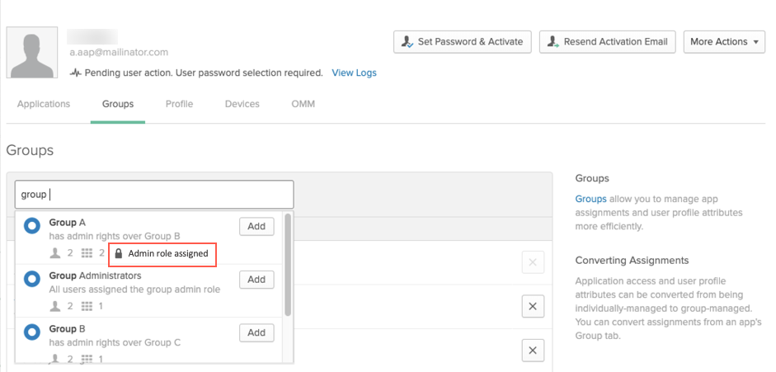The image size is (776, 372).
Task: Click the Group B circle icon
Action: click(32, 332)
